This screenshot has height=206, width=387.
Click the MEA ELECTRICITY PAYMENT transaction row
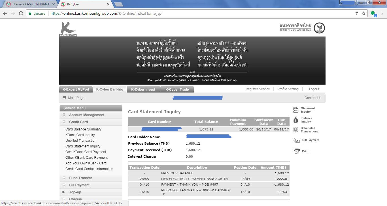click(x=209, y=179)
